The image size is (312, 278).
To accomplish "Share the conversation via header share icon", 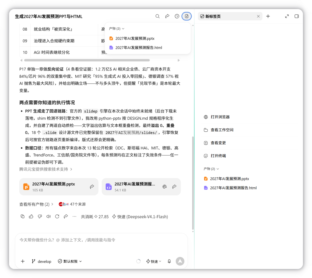I will pos(167,16).
